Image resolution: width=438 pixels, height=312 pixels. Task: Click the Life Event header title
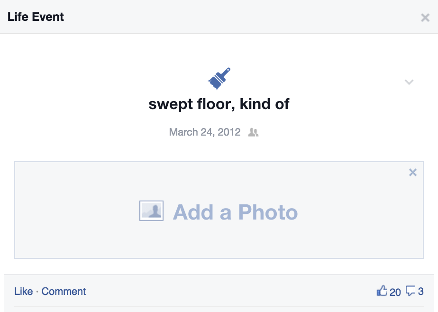pyautogui.click(x=36, y=17)
